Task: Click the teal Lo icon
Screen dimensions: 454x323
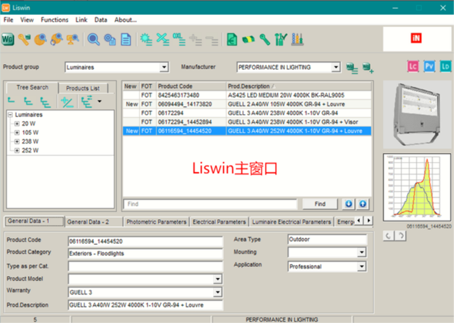Action: tap(445, 67)
